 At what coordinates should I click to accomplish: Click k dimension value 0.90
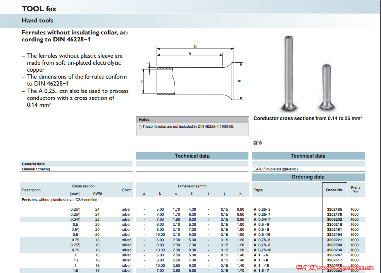coord(241,220)
